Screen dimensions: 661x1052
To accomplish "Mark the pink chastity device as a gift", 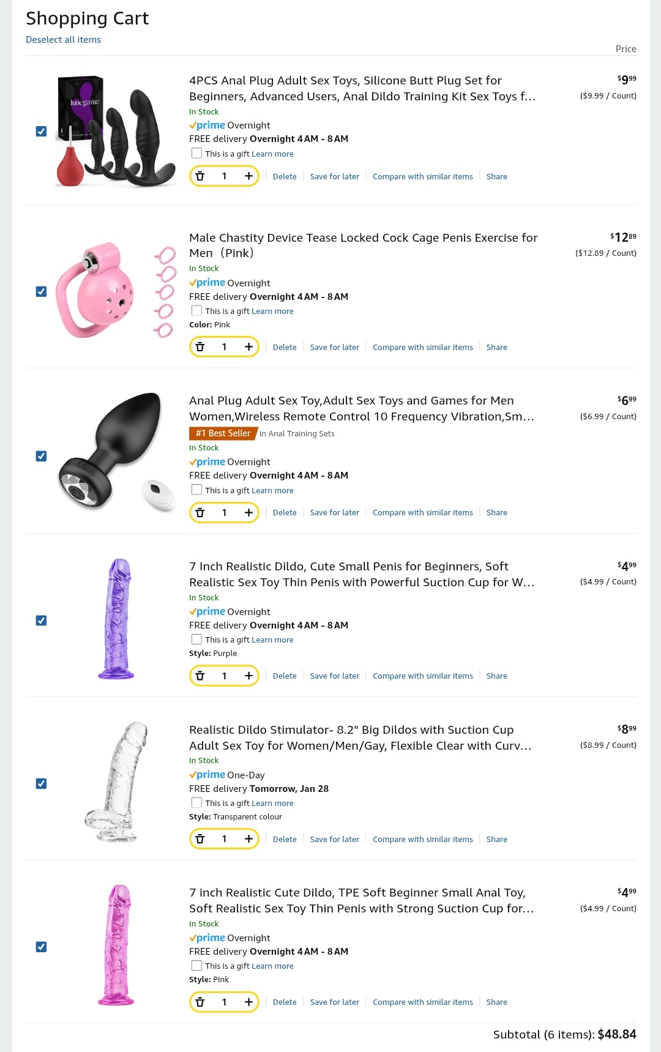I will 196,310.
